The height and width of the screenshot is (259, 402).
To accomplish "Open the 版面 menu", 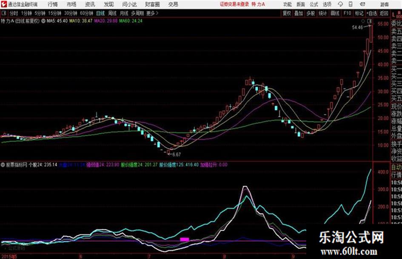I will point(300,4).
